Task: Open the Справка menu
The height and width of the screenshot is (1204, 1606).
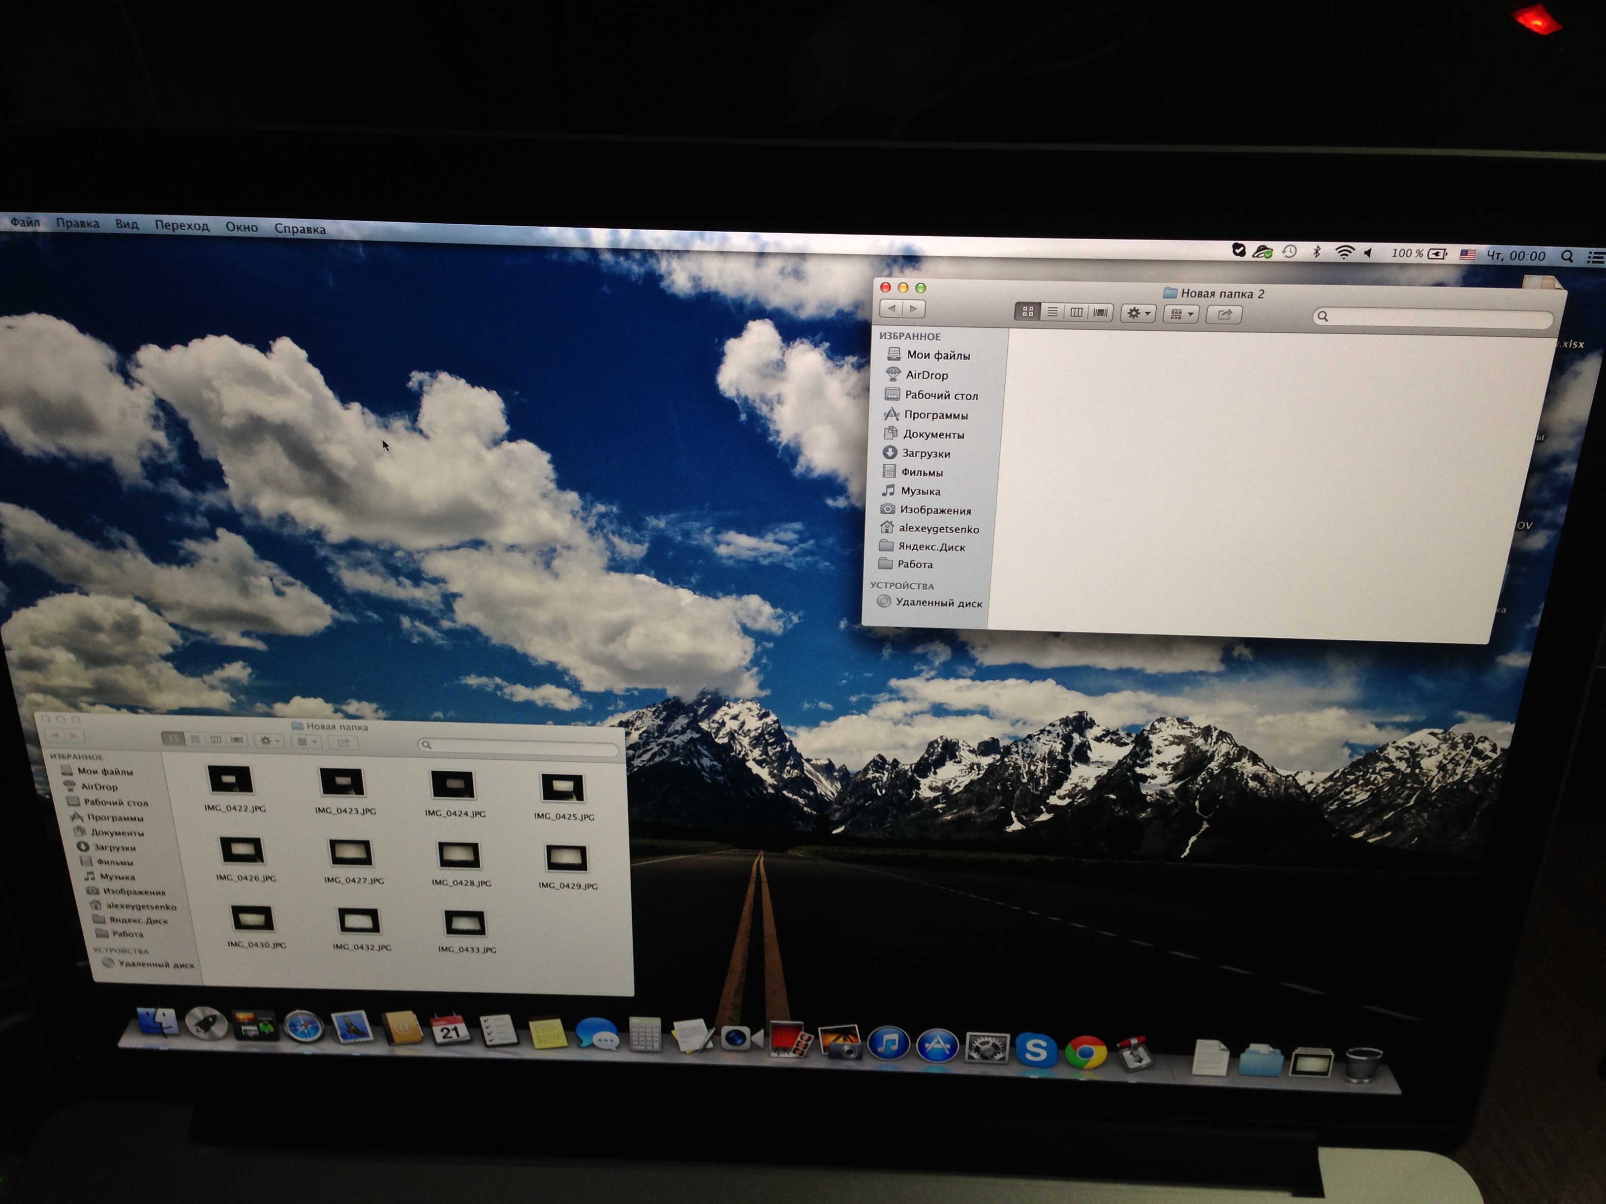Action: click(x=300, y=229)
